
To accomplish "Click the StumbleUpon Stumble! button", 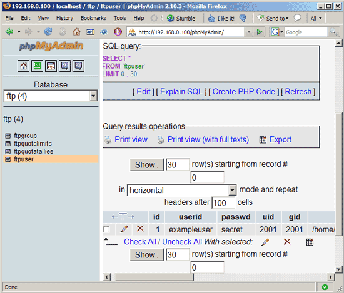I will click(182, 18).
